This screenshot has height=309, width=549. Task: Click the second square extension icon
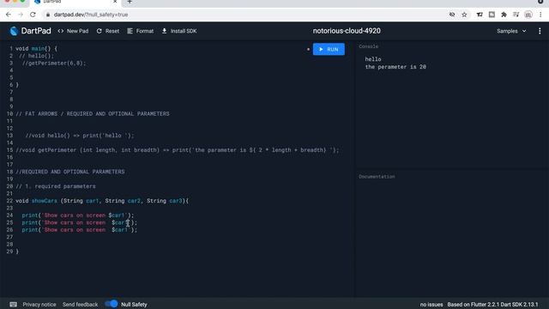492,15
